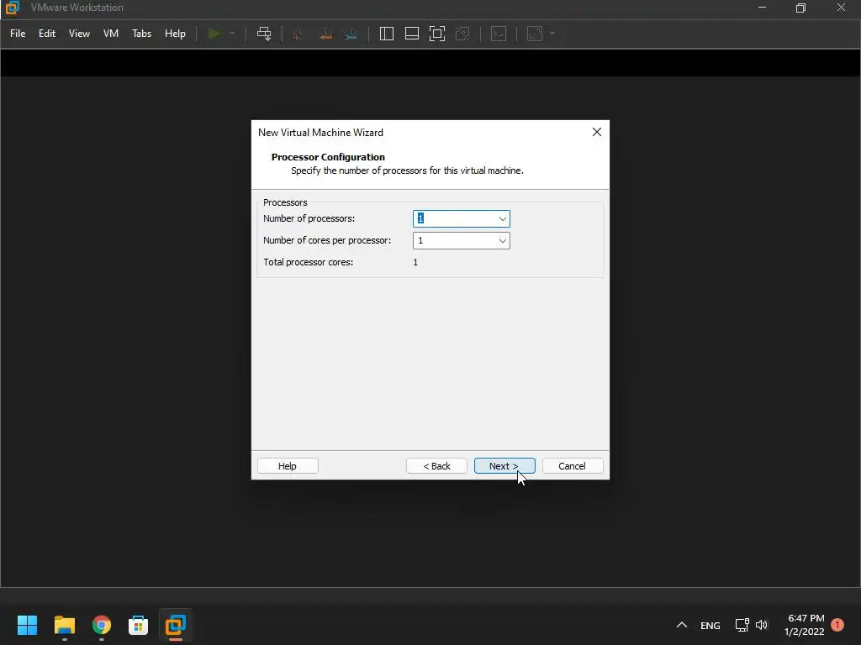Open the File menu
861x645 pixels.
click(18, 34)
